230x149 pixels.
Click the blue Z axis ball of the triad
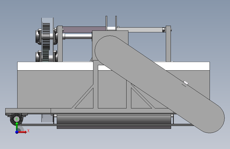pos(17,132)
